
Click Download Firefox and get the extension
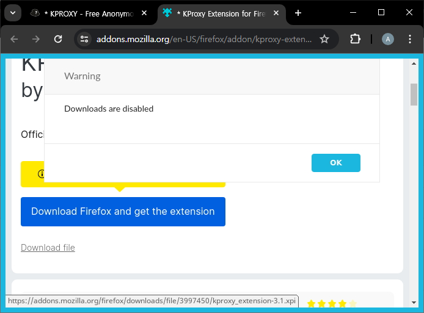(123, 212)
